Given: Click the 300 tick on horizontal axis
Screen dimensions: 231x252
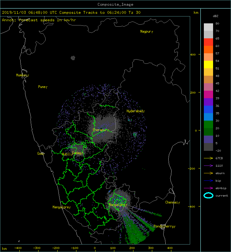Looking at the screenshot, I should (151, 248).
